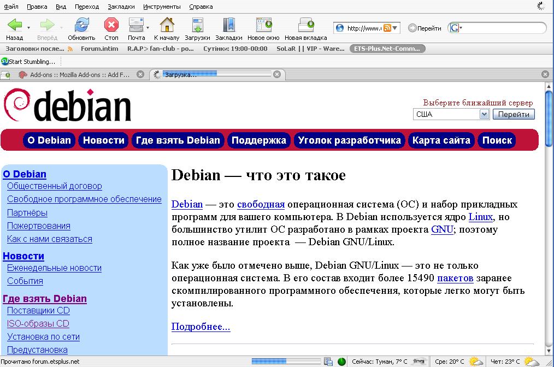Expand the Почта (Mail) dropdown arrow
The width and height of the screenshot is (554, 367).
[148, 27]
